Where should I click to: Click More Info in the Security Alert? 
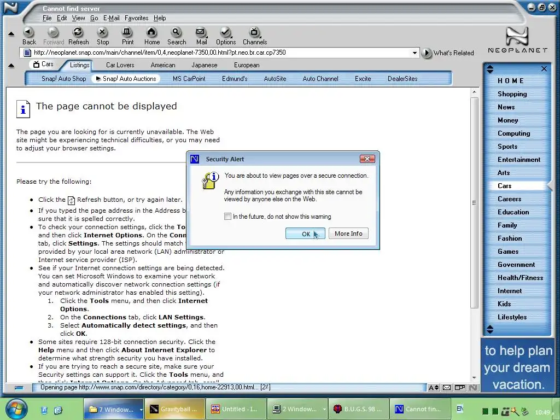coord(348,234)
